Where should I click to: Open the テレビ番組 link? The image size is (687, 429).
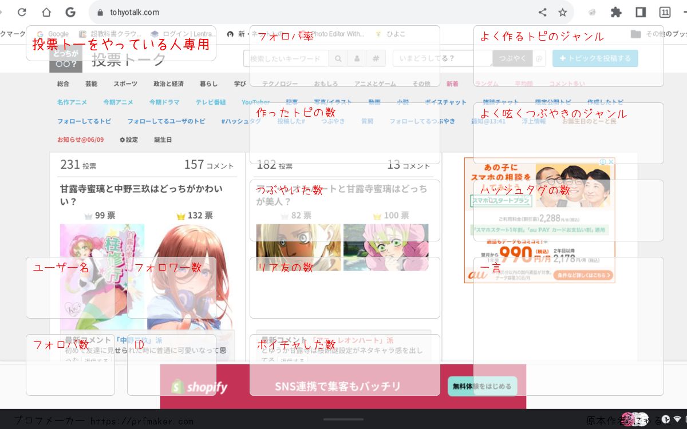click(211, 102)
